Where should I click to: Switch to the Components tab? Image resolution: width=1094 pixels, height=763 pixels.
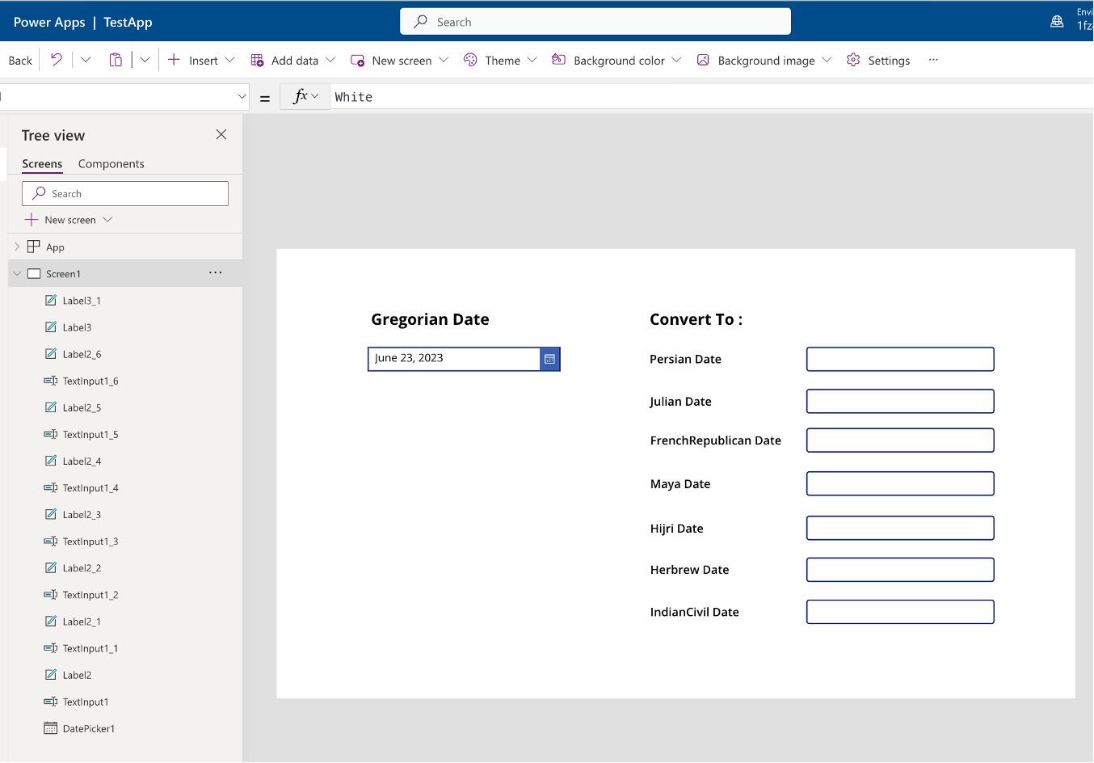(111, 163)
